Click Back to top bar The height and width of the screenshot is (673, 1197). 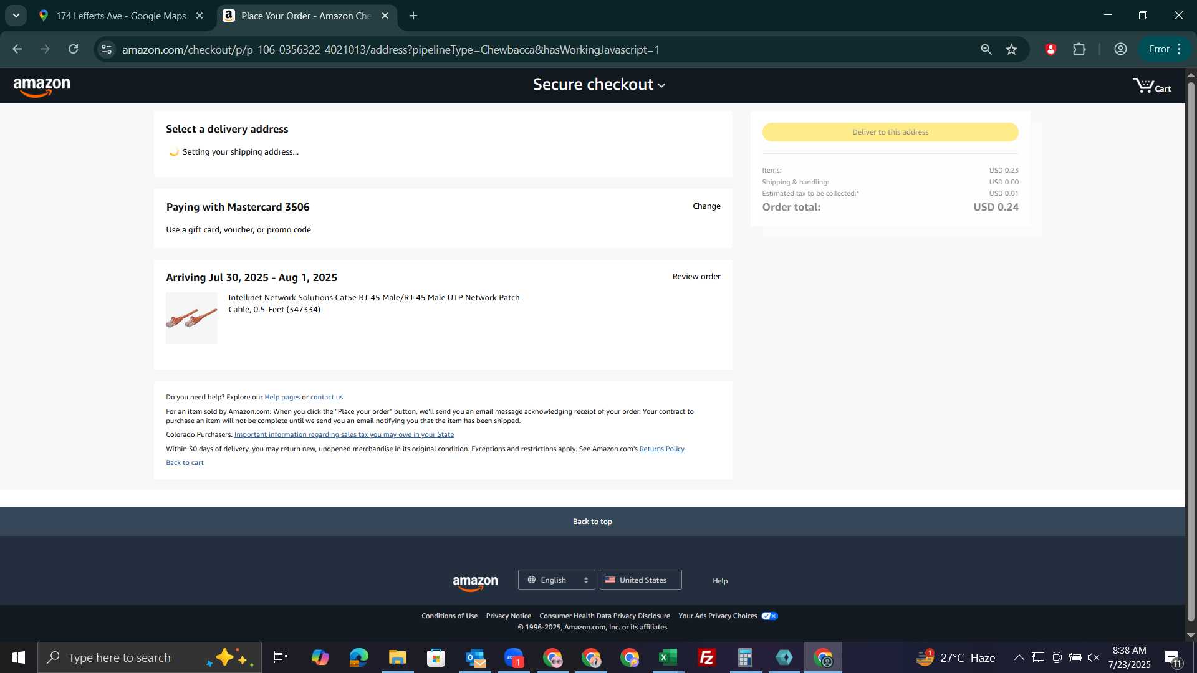(x=592, y=522)
